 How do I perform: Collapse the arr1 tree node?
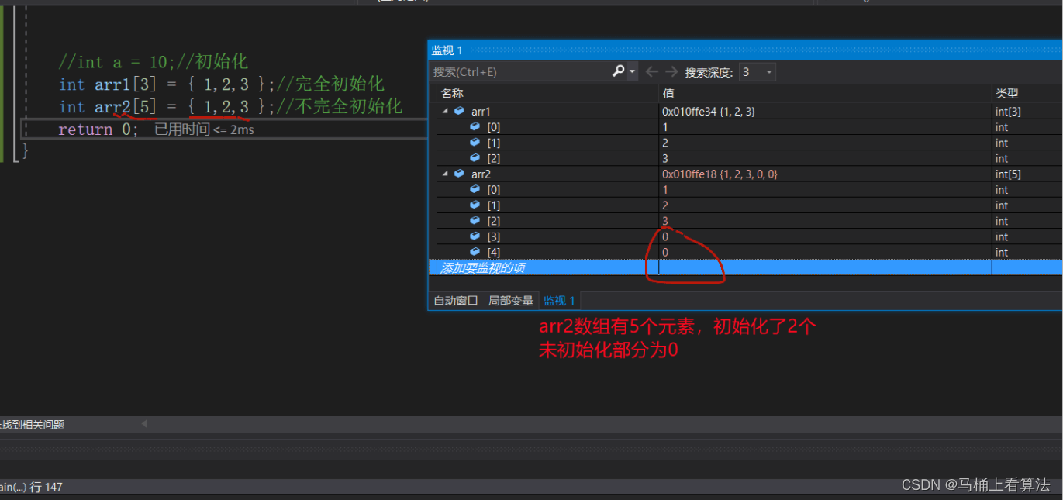(x=445, y=112)
